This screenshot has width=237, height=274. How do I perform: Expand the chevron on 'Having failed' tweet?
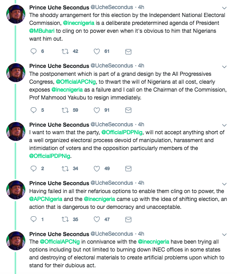click(224, 184)
